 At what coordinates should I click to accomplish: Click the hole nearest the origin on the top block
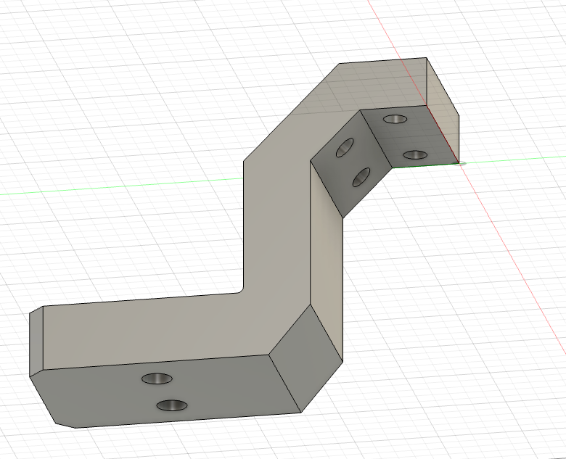(x=414, y=155)
